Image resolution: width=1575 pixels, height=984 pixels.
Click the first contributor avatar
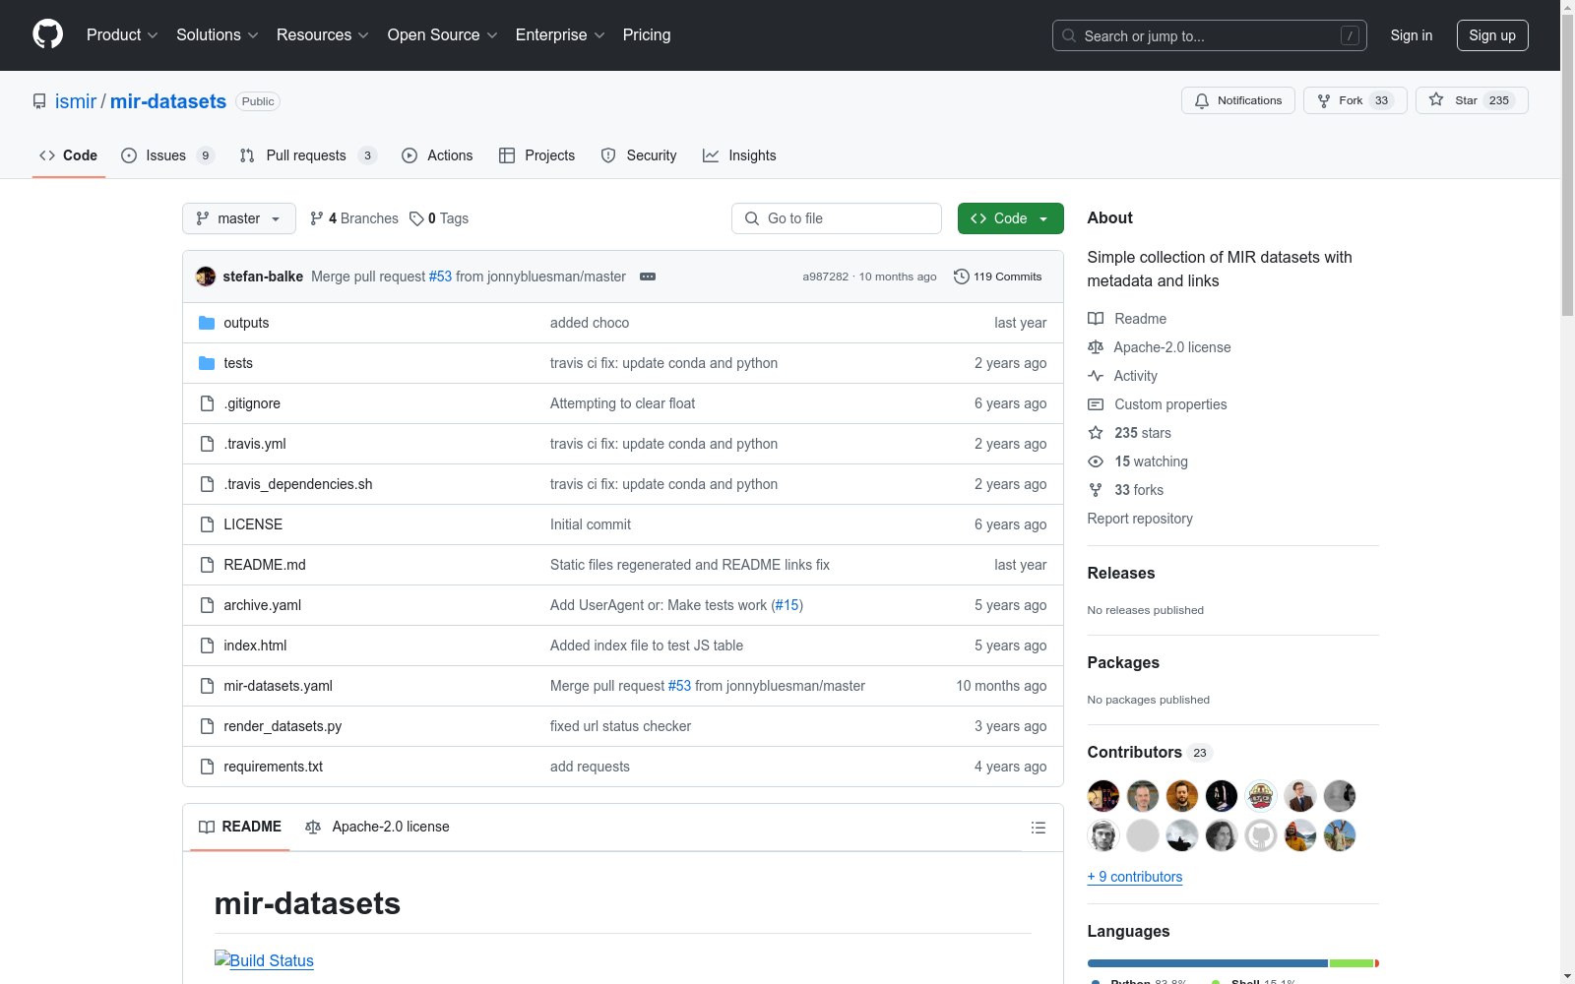tap(1103, 796)
